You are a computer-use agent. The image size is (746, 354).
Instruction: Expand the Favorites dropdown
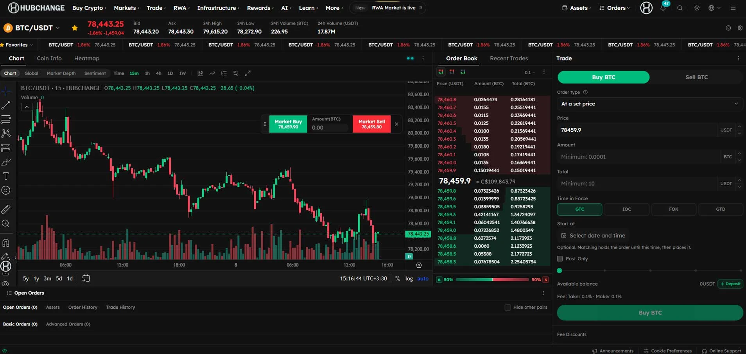tap(18, 45)
